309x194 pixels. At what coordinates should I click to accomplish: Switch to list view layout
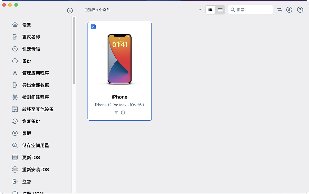tap(220, 10)
